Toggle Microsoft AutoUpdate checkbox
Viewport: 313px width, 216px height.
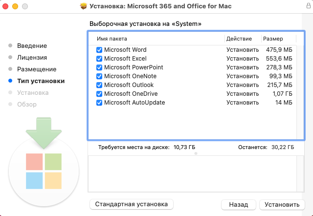[99, 103]
